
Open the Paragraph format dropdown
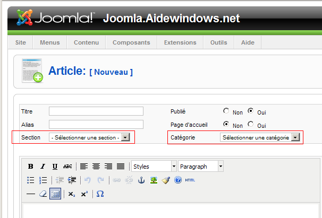click(x=201, y=166)
